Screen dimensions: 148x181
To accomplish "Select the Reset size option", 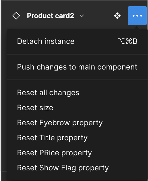I will (77, 108).
